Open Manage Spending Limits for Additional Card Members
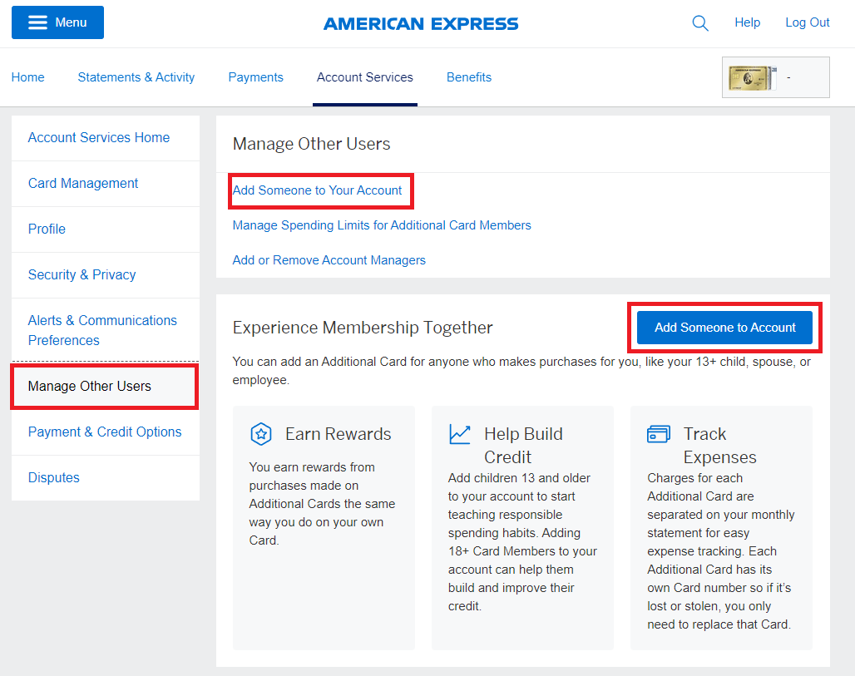The width and height of the screenshot is (855, 676). [381, 225]
